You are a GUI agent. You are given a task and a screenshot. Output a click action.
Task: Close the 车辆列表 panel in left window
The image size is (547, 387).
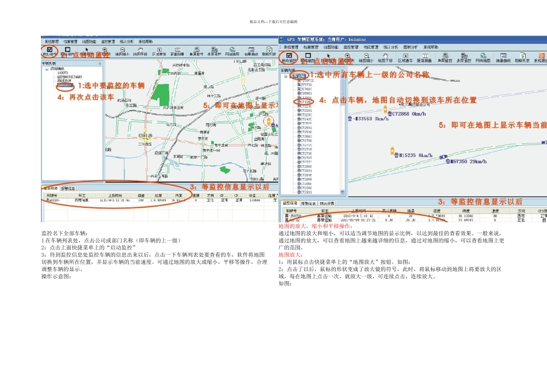[100, 63]
